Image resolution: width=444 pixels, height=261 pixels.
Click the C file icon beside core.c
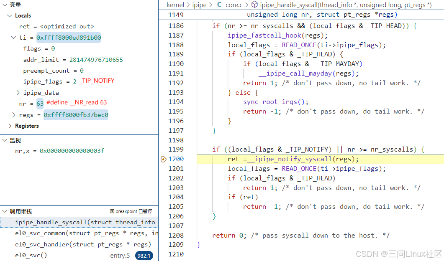point(219,5)
